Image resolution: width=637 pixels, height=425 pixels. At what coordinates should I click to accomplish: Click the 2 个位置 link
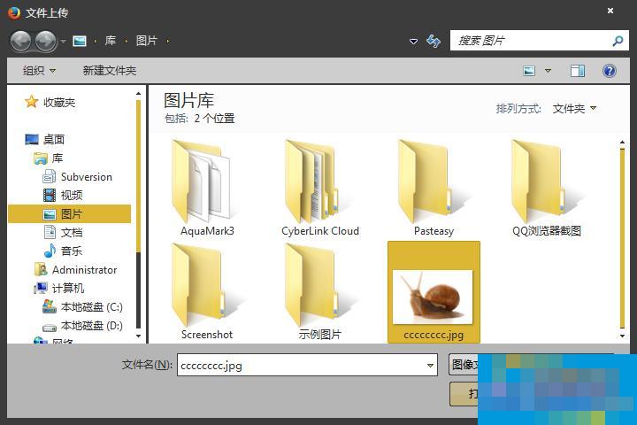tap(214, 119)
